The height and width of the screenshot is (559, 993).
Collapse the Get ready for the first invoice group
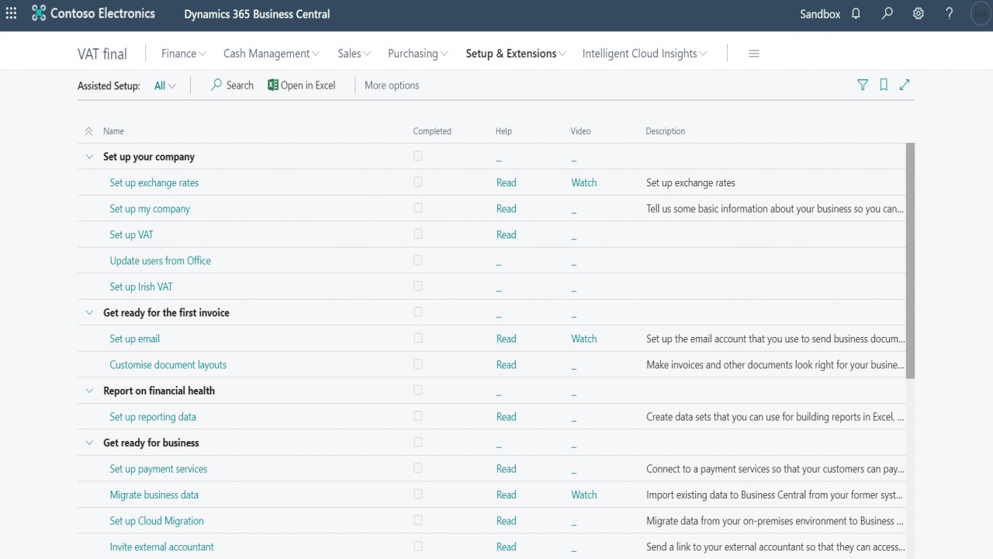[89, 313]
